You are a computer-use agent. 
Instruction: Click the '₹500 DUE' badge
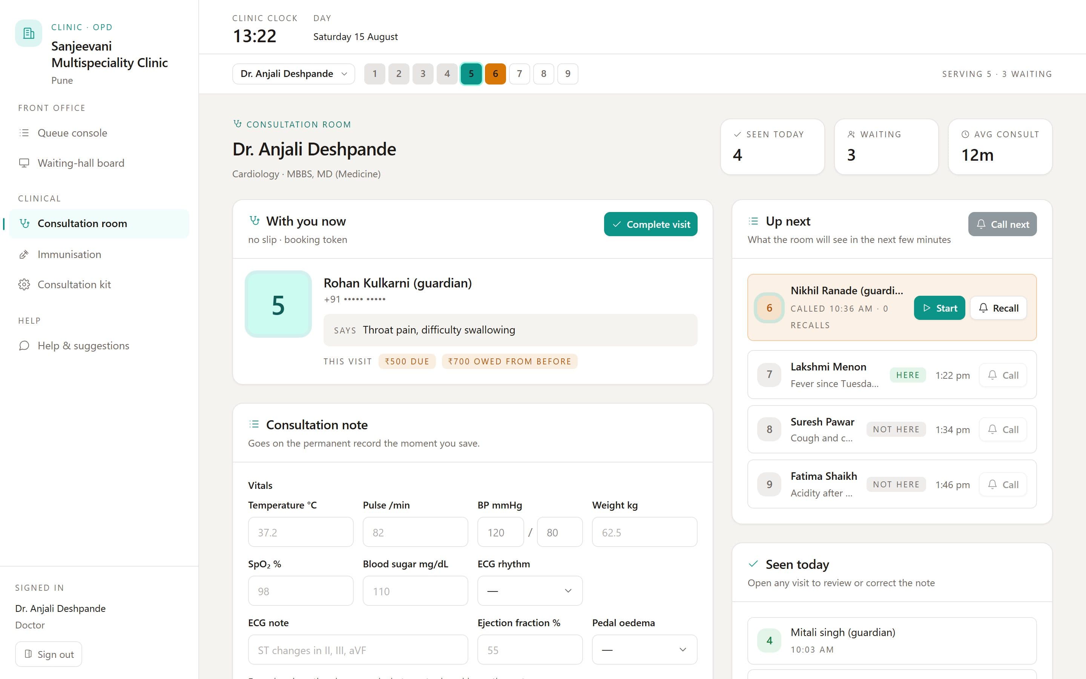click(407, 361)
